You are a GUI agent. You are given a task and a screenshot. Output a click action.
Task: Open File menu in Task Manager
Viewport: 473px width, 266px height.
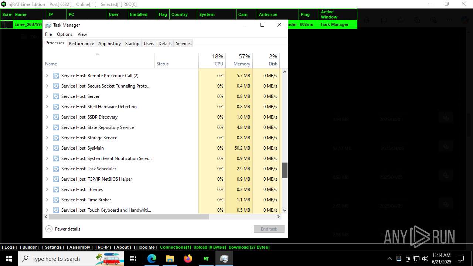(48, 34)
